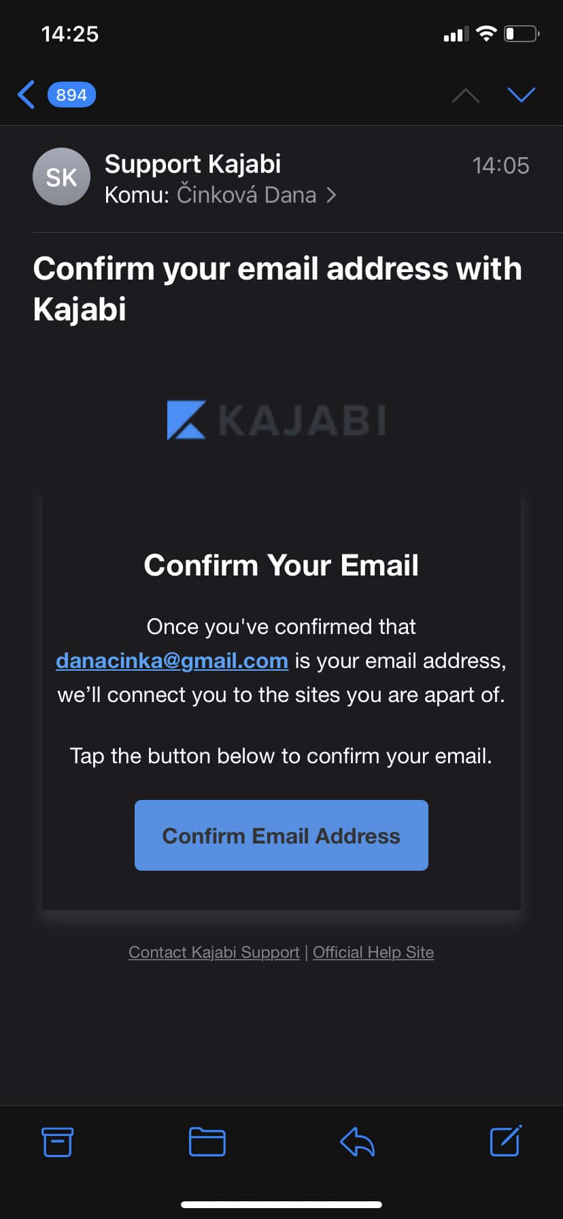Tap the Kajabi logo image
563x1219 pixels.
click(x=277, y=420)
